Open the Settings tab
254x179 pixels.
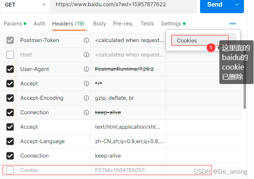pyautogui.click(x=173, y=24)
